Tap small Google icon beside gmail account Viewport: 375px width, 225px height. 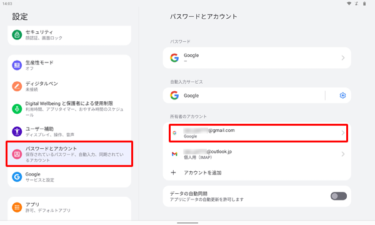(174, 133)
